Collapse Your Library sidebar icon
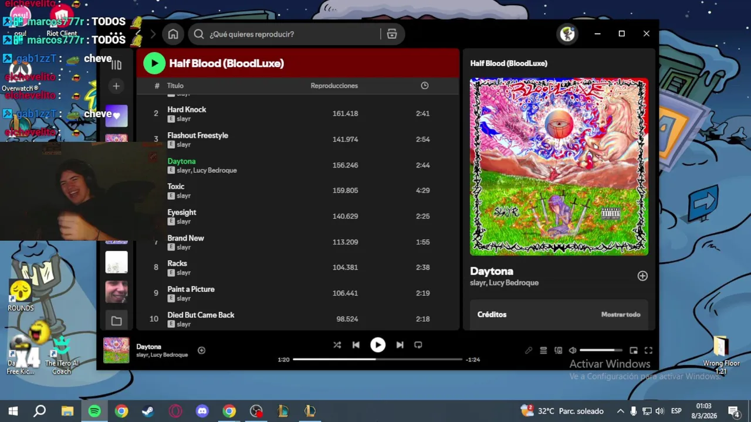751x422 pixels. 116,64
